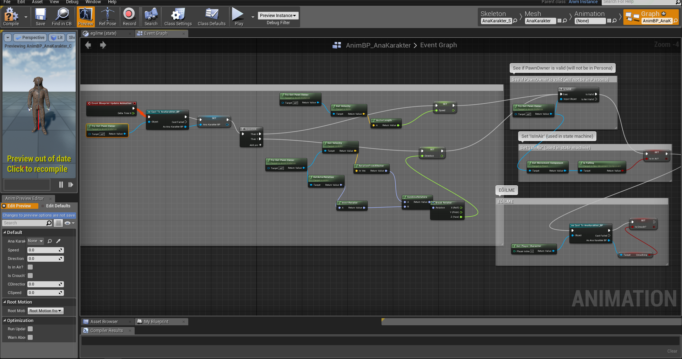Find the Graph AnimBP asset with magnifier

tap(675, 21)
